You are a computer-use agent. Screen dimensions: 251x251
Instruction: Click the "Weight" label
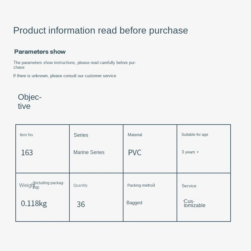click(x=26, y=185)
